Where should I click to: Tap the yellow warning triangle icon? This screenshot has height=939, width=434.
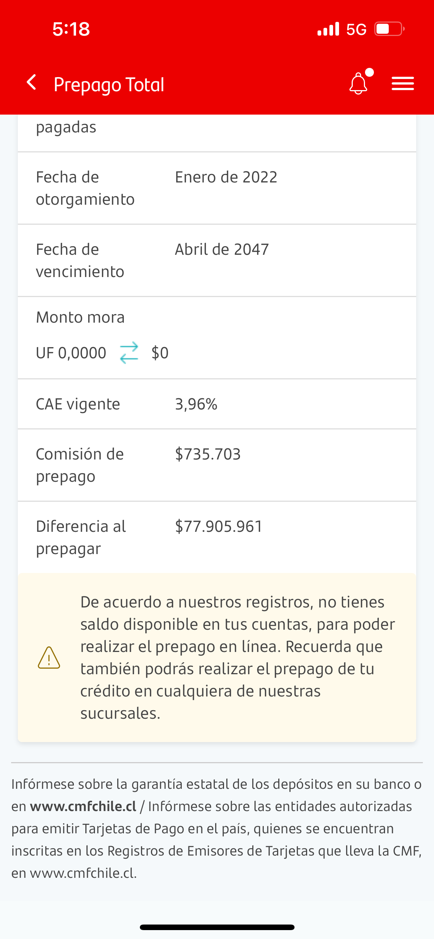tap(49, 658)
